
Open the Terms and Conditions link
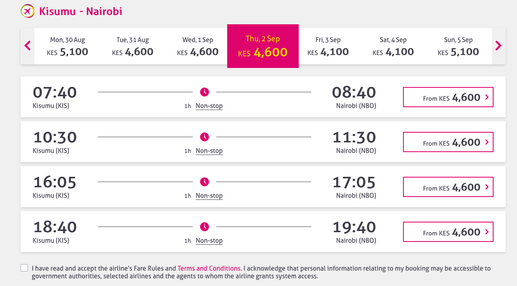pos(209,268)
